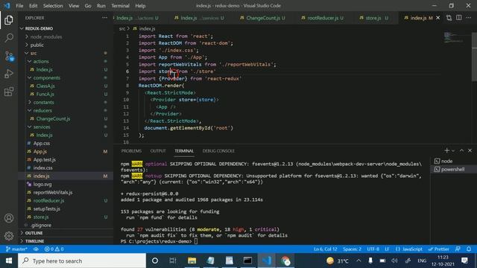Expand the public folder
Viewport: 477px width, 268px height.
pyautogui.click(x=66, y=45)
